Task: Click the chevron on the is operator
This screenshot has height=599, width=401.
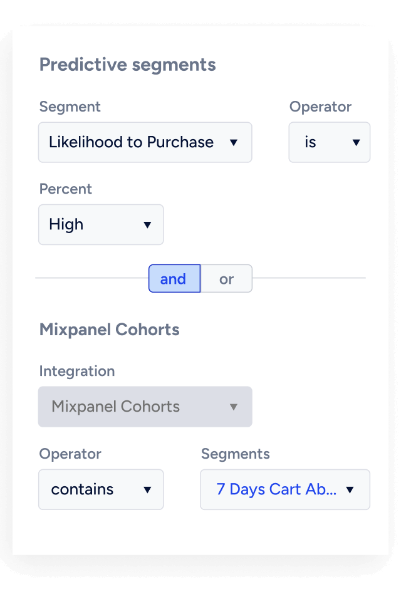Action: click(x=357, y=142)
